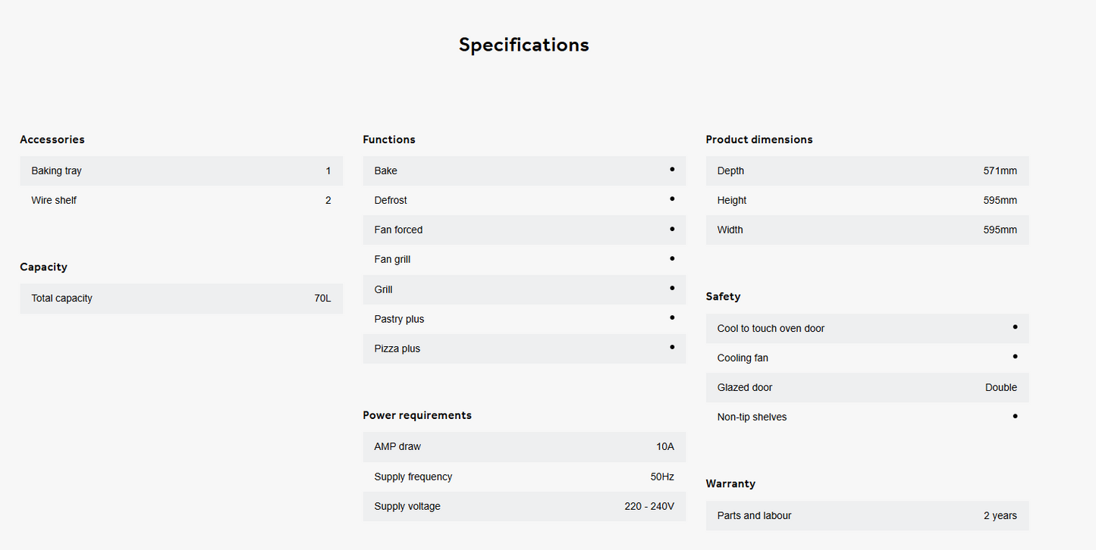Viewport: 1096px width, 550px height.
Task: Select the Total capacity 70L row
Action: tap(181, 298)
